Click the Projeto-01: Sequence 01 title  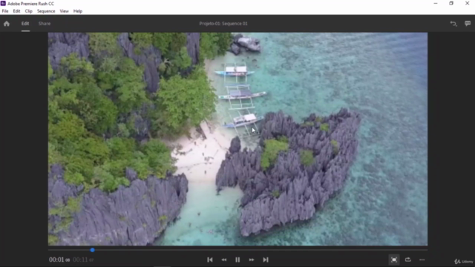click(x=223, y=24)
